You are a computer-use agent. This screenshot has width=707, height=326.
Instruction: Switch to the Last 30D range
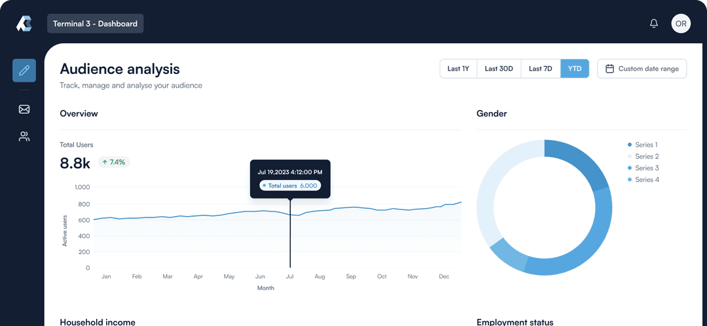[x=498, y=69]
